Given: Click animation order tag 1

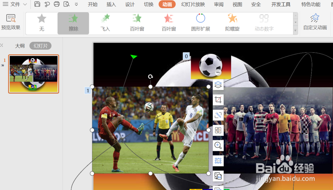Looking at the screenshot, I should point(88,91).
